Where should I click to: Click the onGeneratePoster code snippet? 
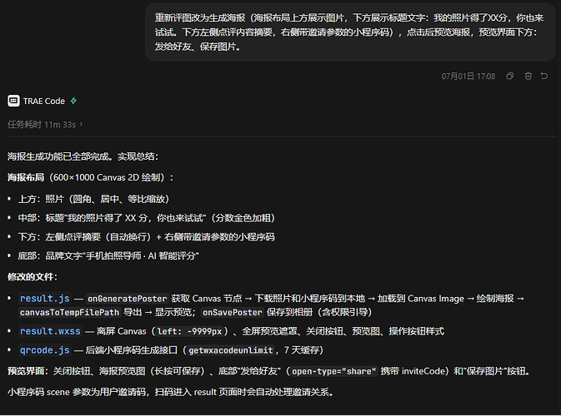point(128,299)
